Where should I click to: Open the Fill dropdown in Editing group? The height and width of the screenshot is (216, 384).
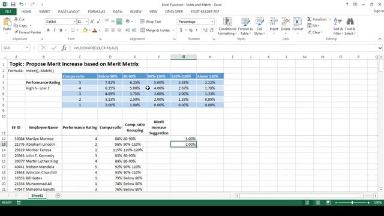point(318,26)
